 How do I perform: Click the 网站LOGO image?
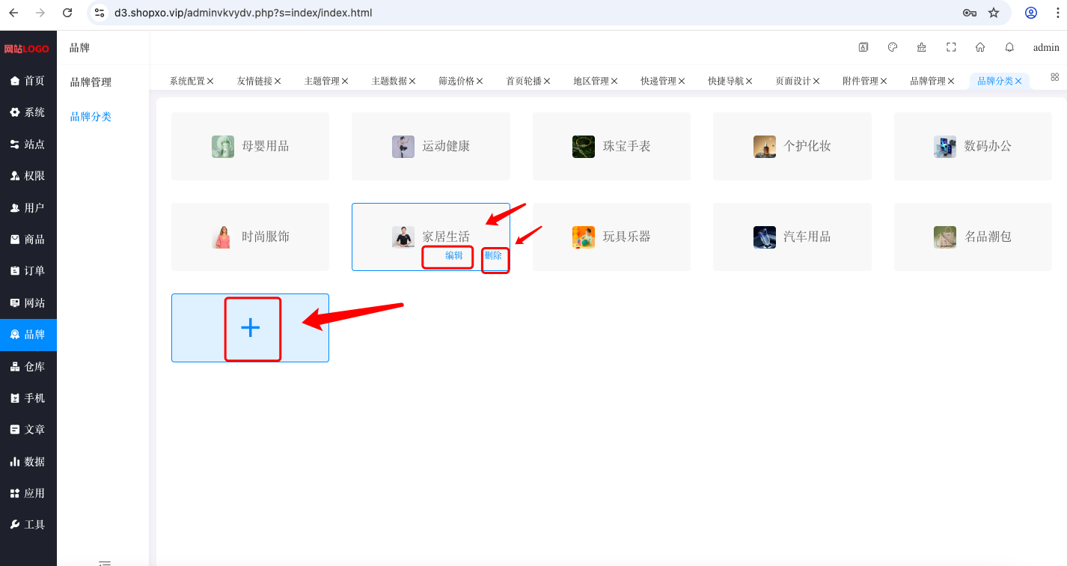point(26,49)
